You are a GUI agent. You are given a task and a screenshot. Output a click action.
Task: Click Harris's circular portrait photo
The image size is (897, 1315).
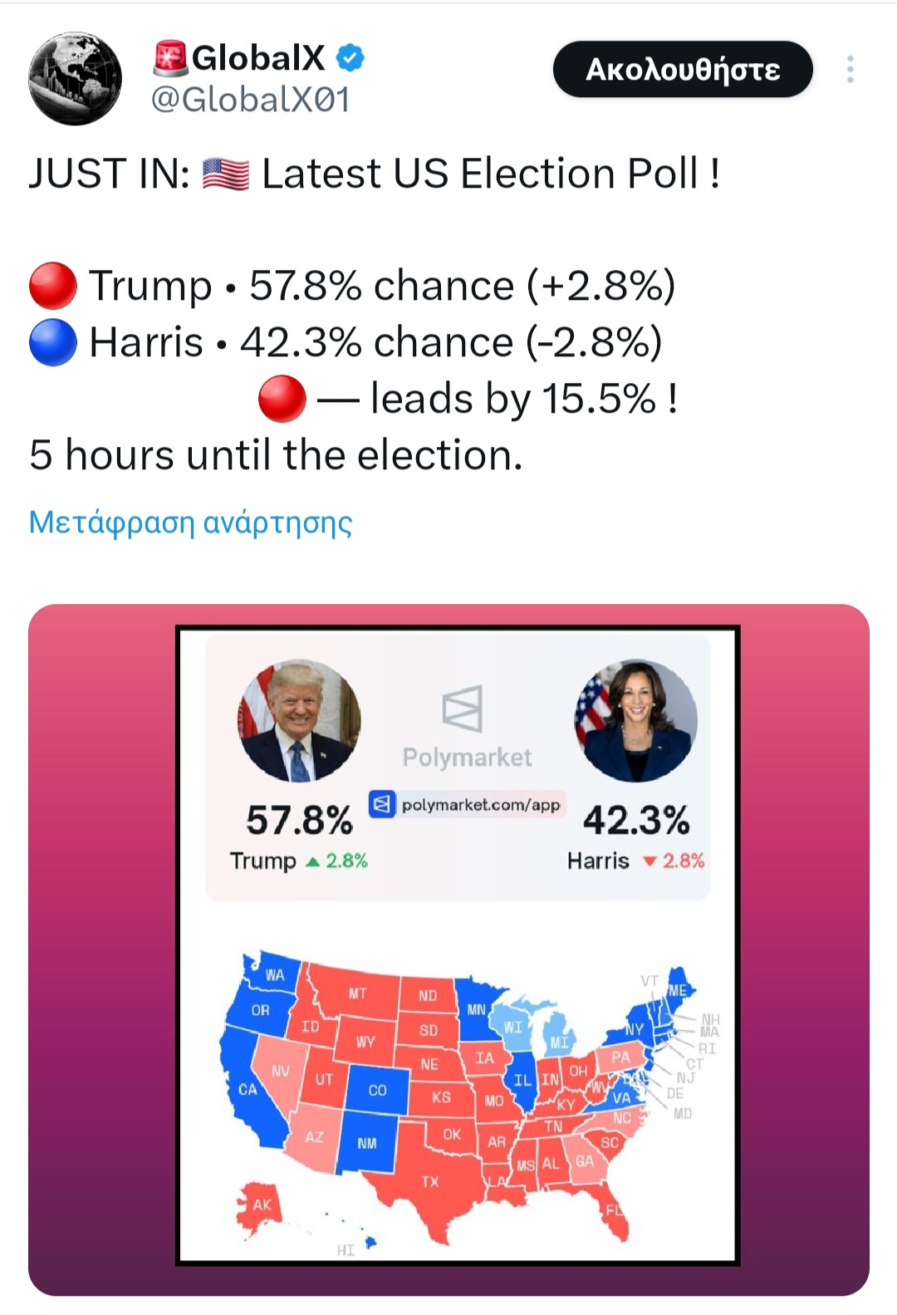point(635,720)
